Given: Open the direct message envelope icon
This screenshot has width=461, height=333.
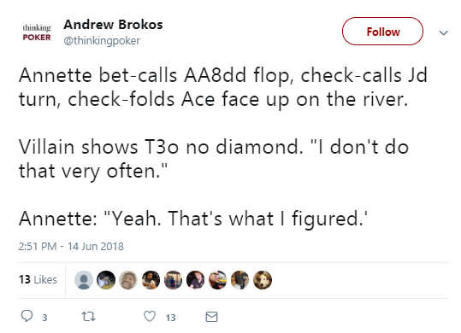Looking at the screenshot, I should point(211,317).
